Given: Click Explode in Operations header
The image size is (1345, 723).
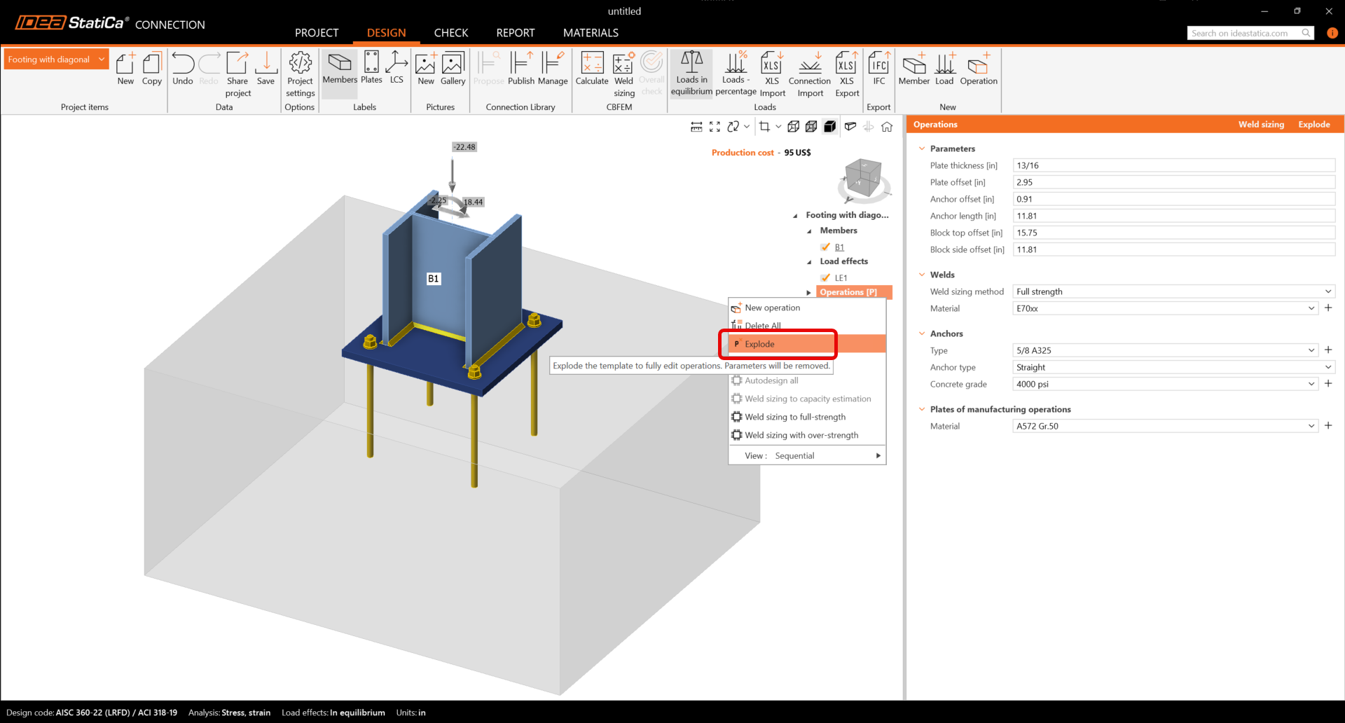Looking at the screenshot, I should click(1313, 125).
